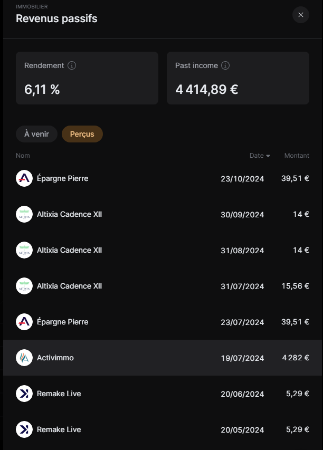The width and height of the screenshot is (323, 450).
Task: Click the Activimmo logo icon
Action: 24,358
